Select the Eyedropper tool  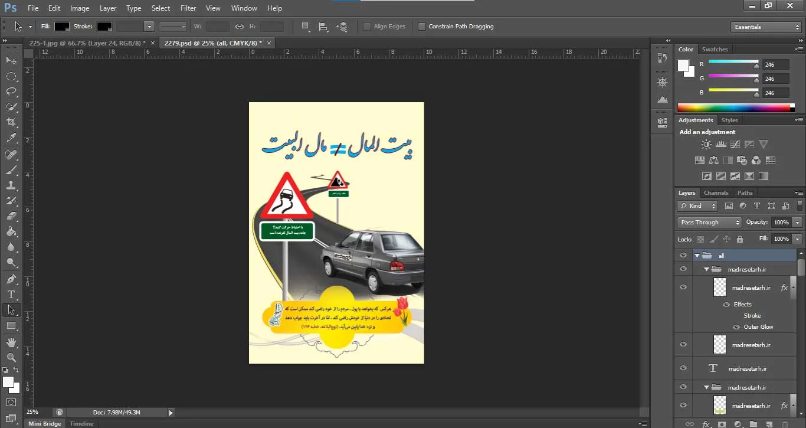pyautogui.click(x=11, y=138)
